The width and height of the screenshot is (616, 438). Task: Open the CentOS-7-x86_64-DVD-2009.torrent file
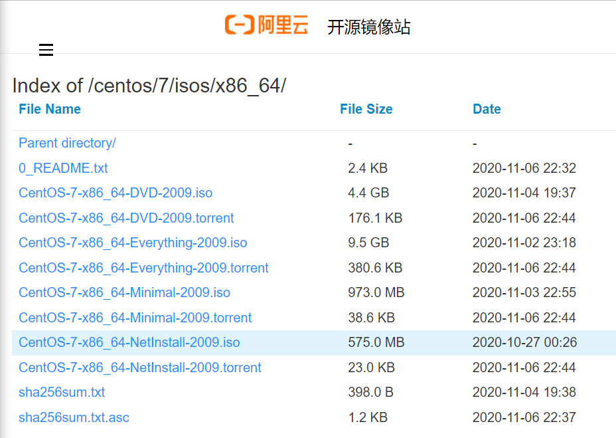pos(126,217)
